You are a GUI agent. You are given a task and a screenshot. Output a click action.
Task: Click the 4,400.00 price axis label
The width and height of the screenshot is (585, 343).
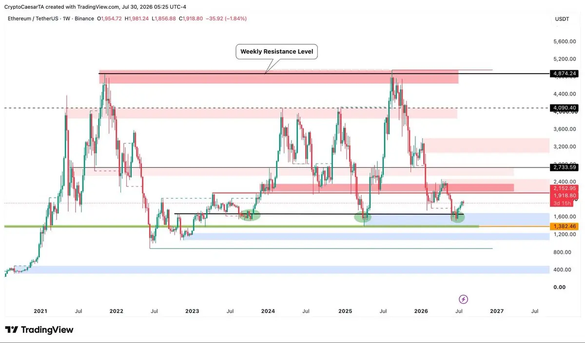coord(565,94)
